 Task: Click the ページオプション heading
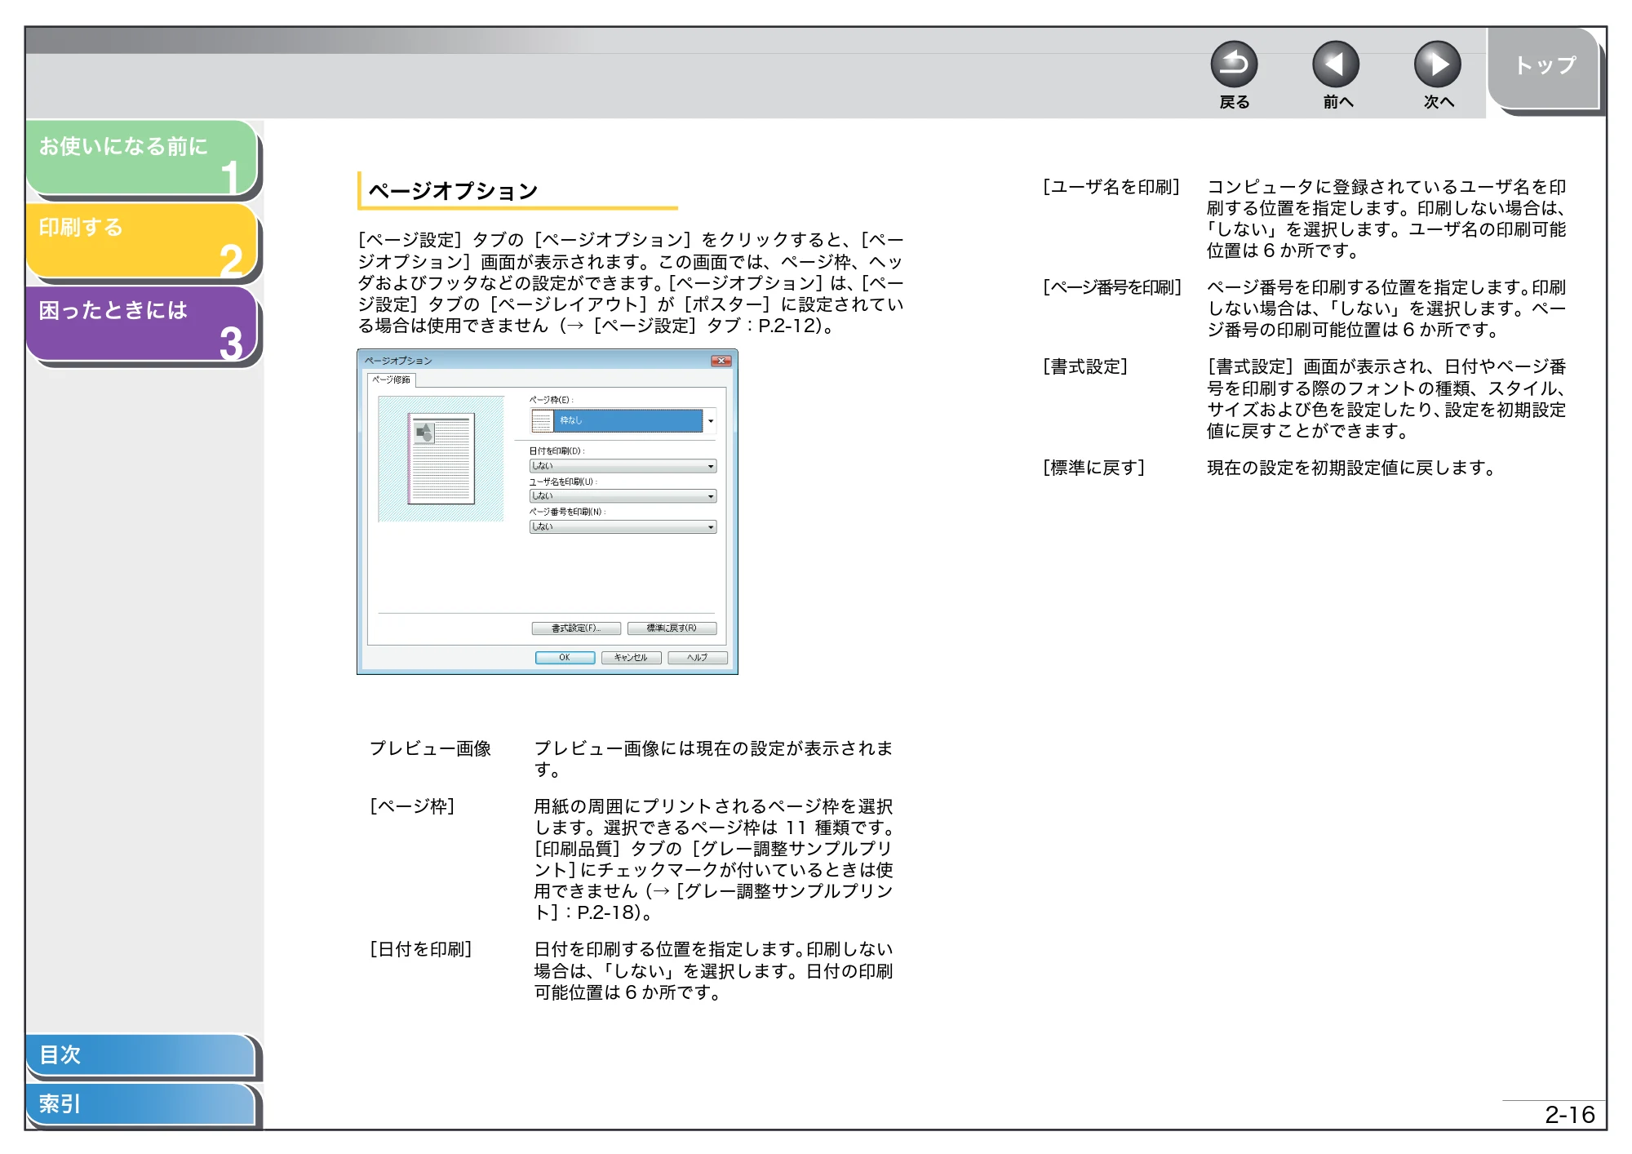(x=453, y=191)
